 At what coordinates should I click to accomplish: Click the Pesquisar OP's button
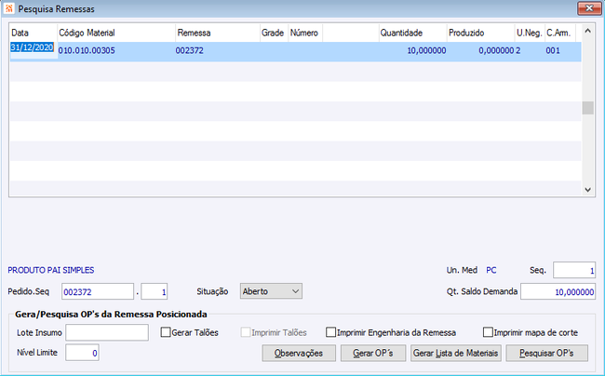coord(546,354)
